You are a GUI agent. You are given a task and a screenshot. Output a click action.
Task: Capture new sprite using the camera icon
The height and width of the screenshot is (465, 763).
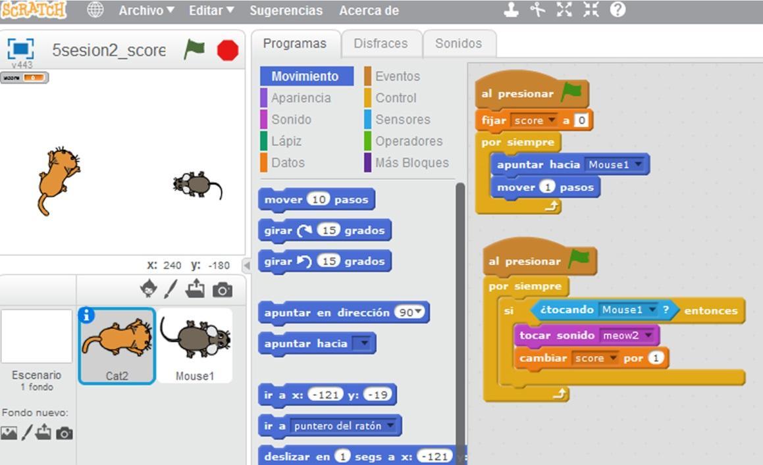[224, 288]
